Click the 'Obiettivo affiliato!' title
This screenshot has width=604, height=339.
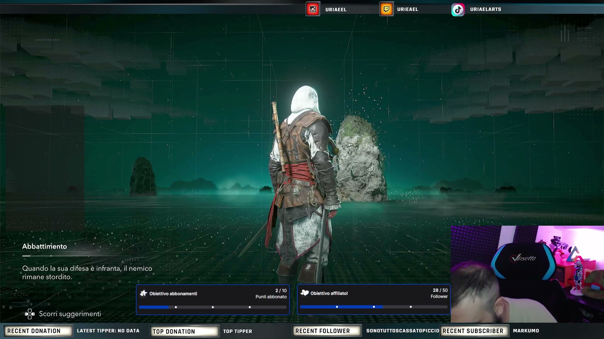[329, 293]
